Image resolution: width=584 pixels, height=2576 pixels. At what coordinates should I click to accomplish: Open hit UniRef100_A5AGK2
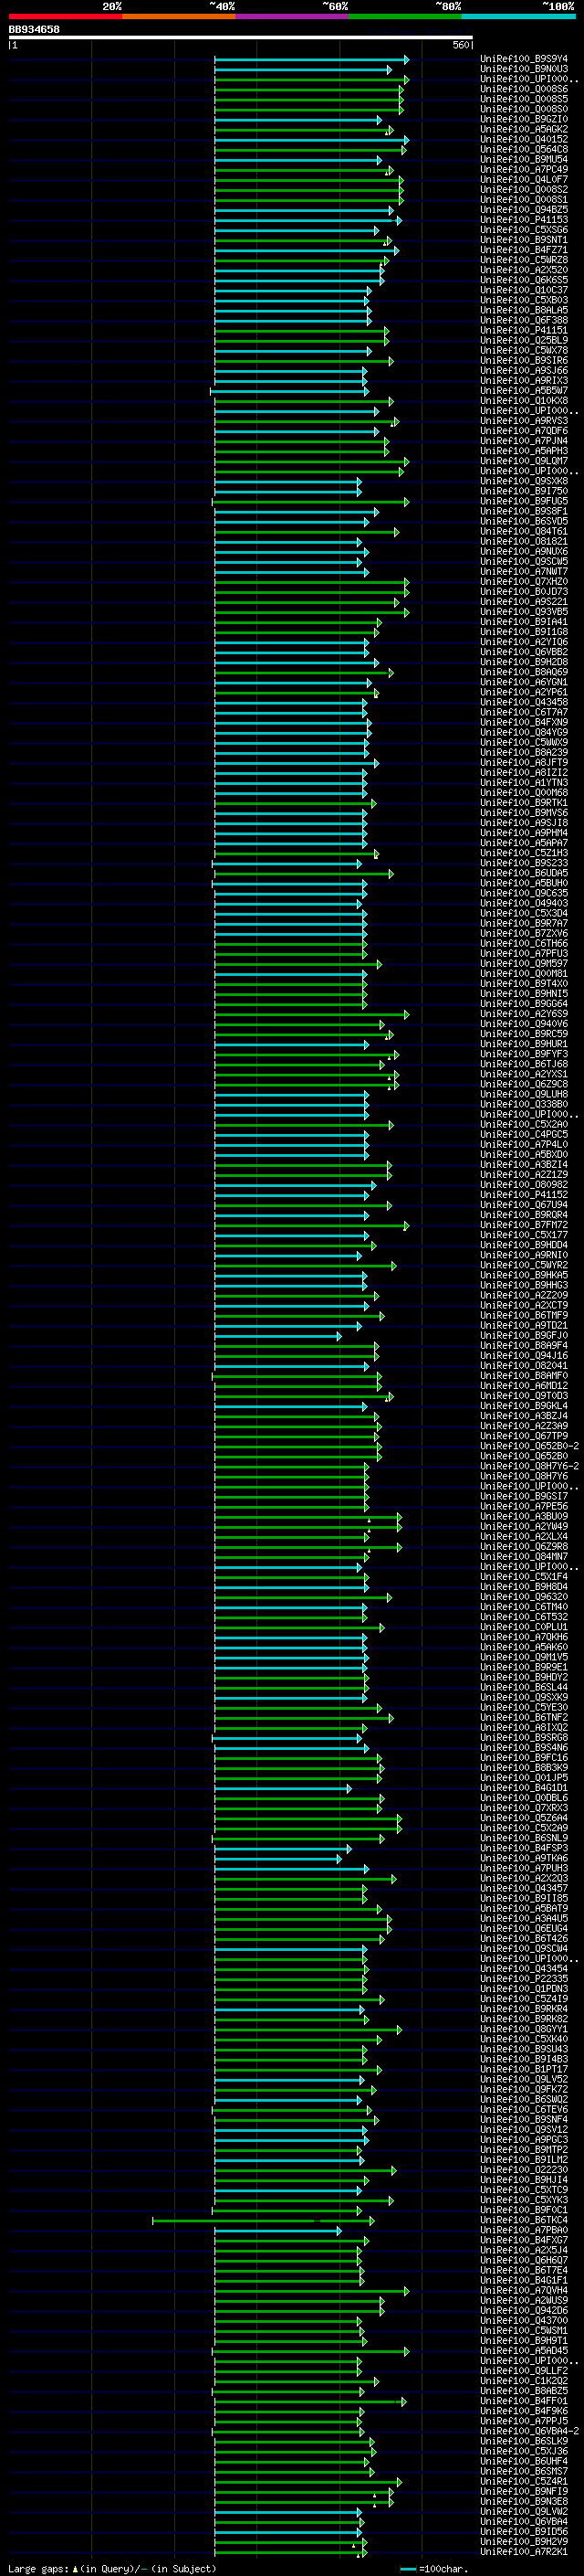524,129
